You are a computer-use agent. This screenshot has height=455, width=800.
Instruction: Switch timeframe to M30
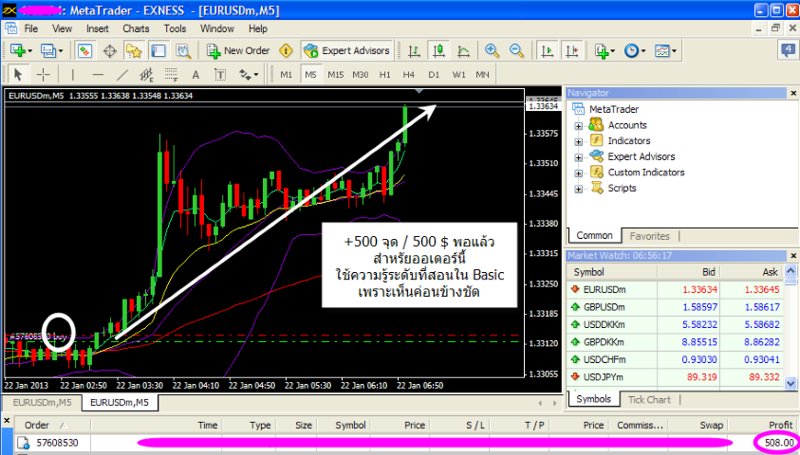[x=361, y=74]
